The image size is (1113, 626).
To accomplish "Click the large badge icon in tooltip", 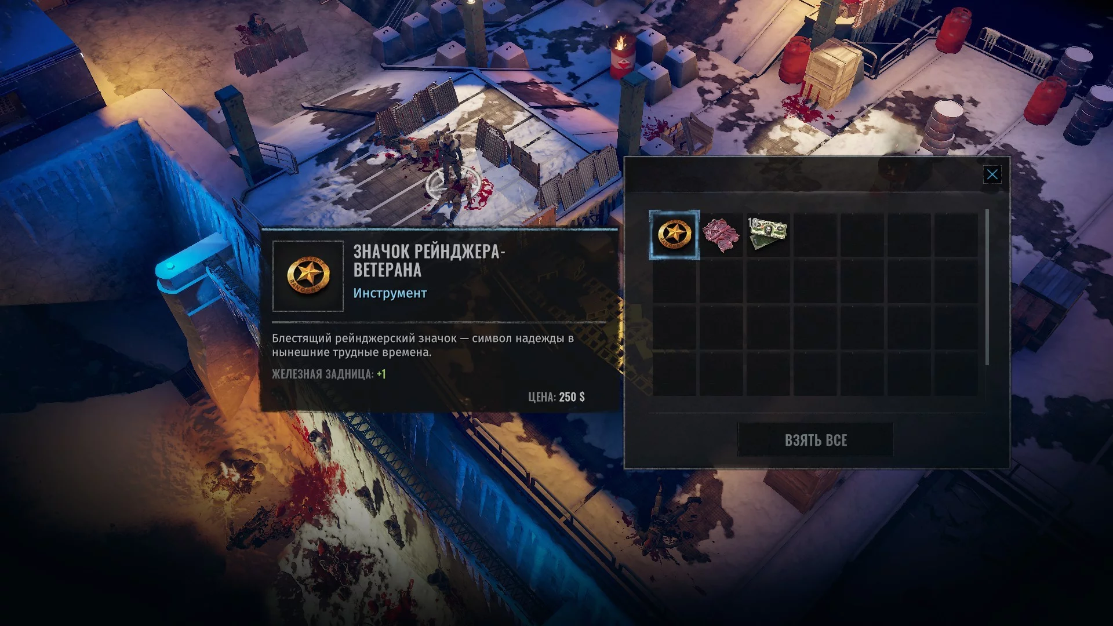I will (308, 276).
